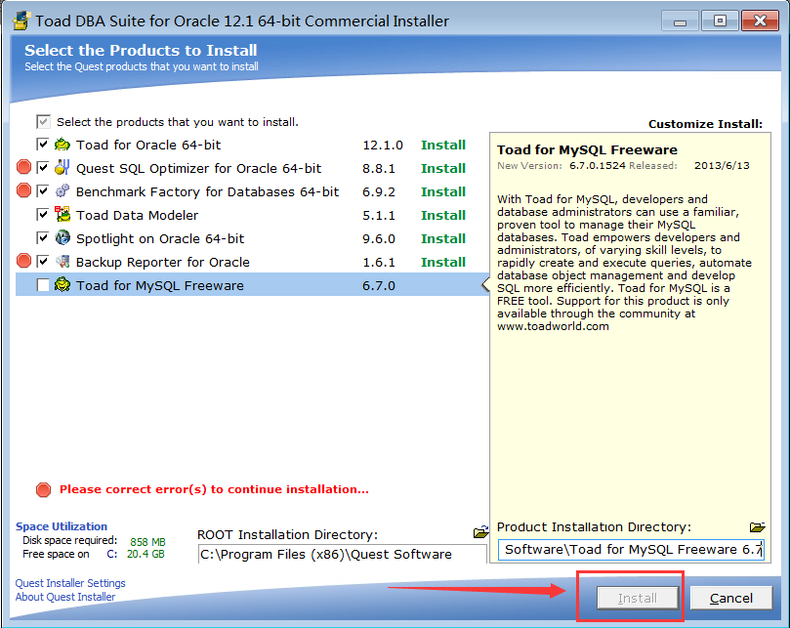
Task: Click the Benchmark Factory gears icon
Action: pos(62,191)
